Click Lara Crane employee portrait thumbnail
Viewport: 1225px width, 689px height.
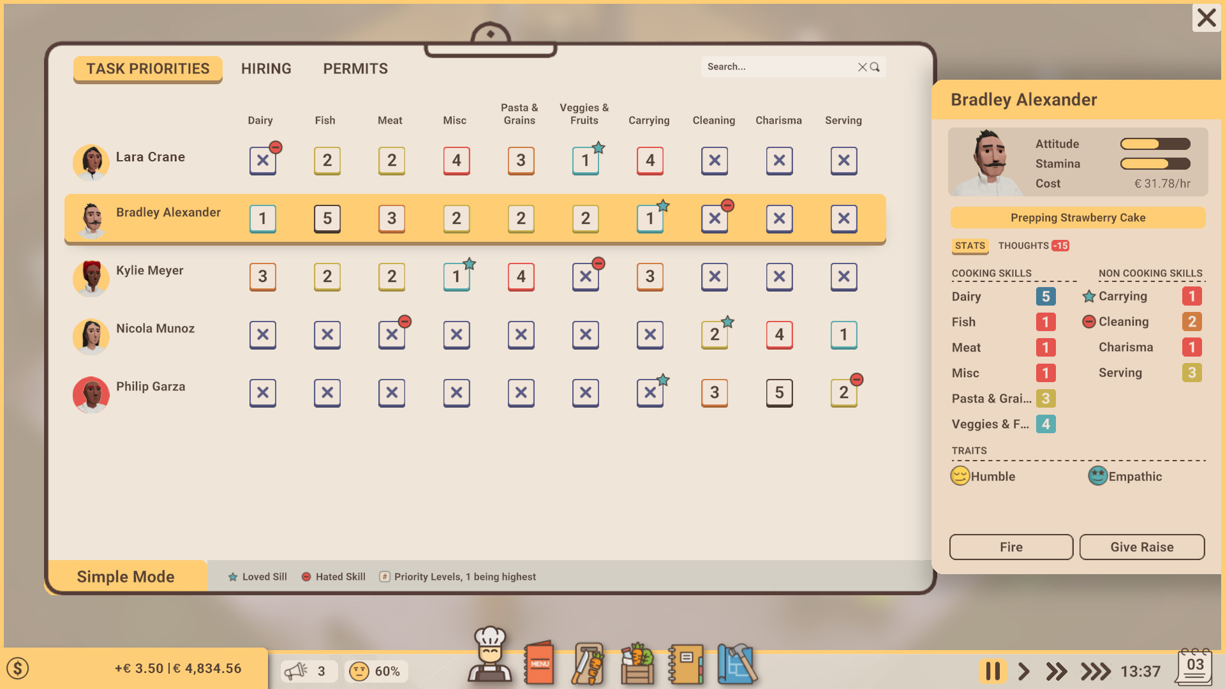(92, 158)
